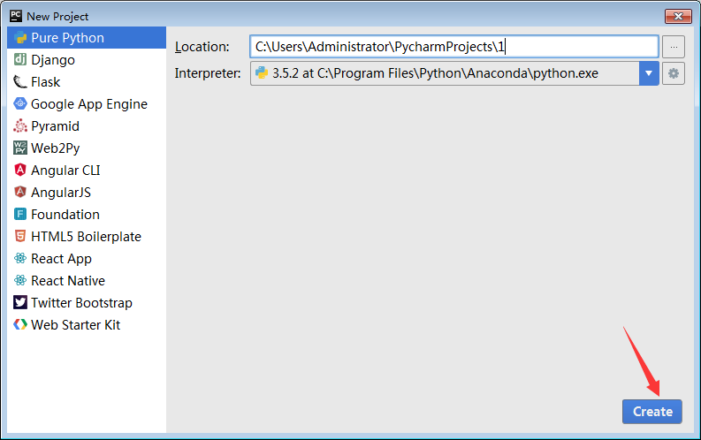Image resolution: width=701 pixels, height=440 pixels.
Task: Select the Pure Python project type
Action: click(87, 38)
